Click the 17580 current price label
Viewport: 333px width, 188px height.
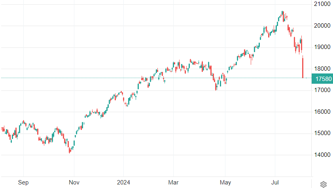[322, 79]
